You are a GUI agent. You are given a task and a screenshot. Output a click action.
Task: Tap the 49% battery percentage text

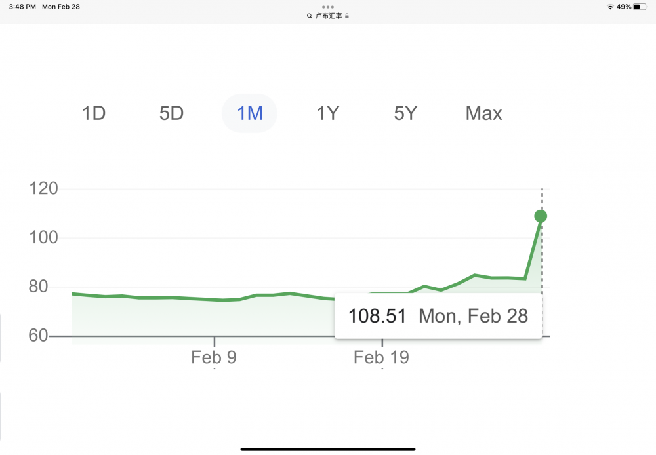[x=624, y=7]
